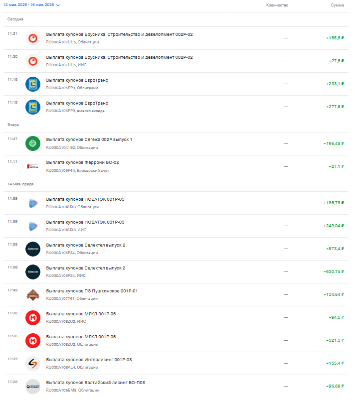Open МГКЛ 001Р-06 payout with RU000A108ZU2, ИИС
The height and width of the screenshot is (400, 355).
coord(176,318)
